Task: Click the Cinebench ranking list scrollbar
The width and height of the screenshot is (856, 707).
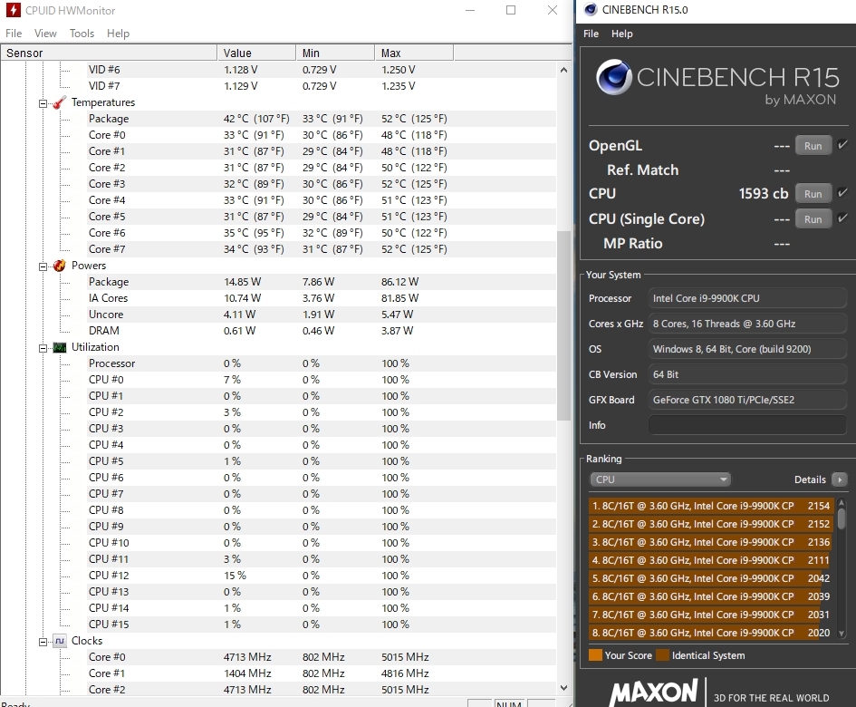Action: (842, 518)
